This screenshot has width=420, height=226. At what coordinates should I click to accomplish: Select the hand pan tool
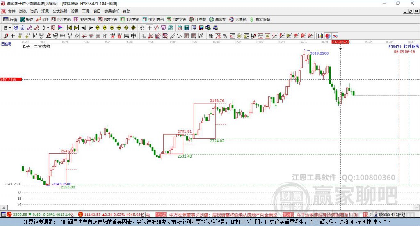coord(142,28)
